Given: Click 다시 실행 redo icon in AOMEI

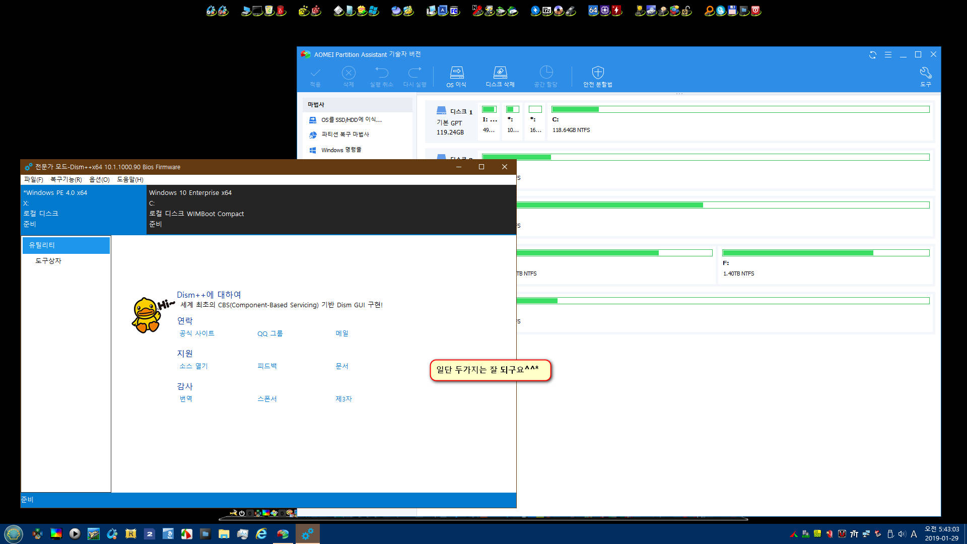Looking at the screenshot, I should coord(415,77).
